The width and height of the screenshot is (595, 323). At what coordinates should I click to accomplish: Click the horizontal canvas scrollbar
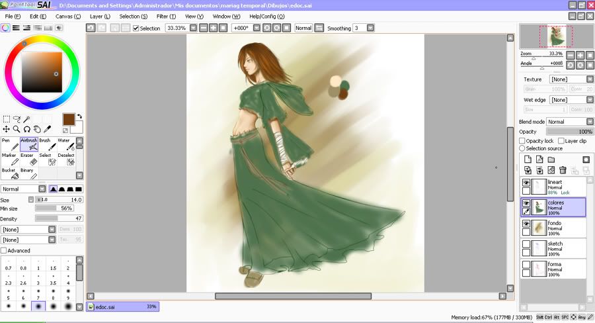tap(294, 296)
